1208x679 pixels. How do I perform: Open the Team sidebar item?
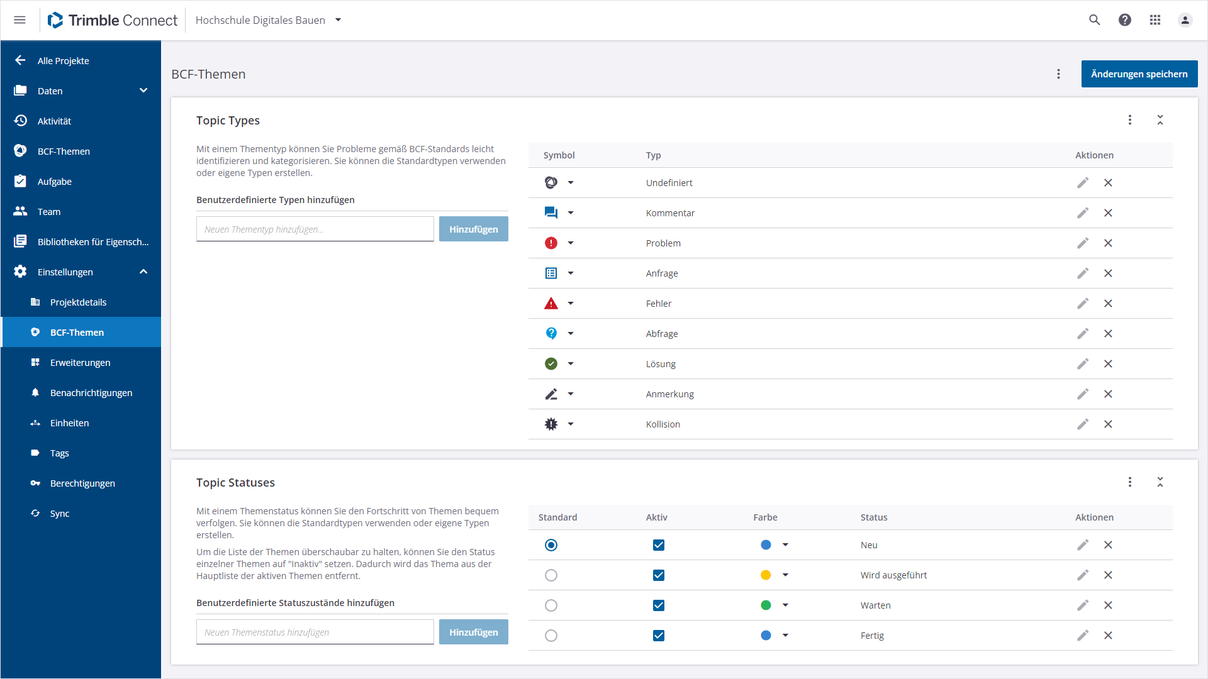click(49, 212)
